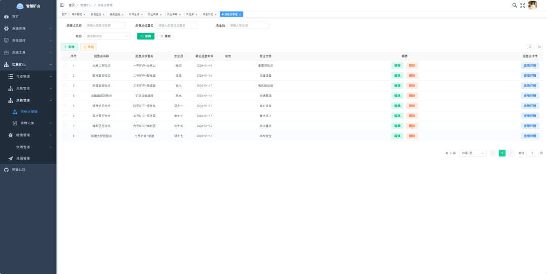Click the tree icon for 风险管控
This screenshot has height=274, width=547.
point(11,88)
